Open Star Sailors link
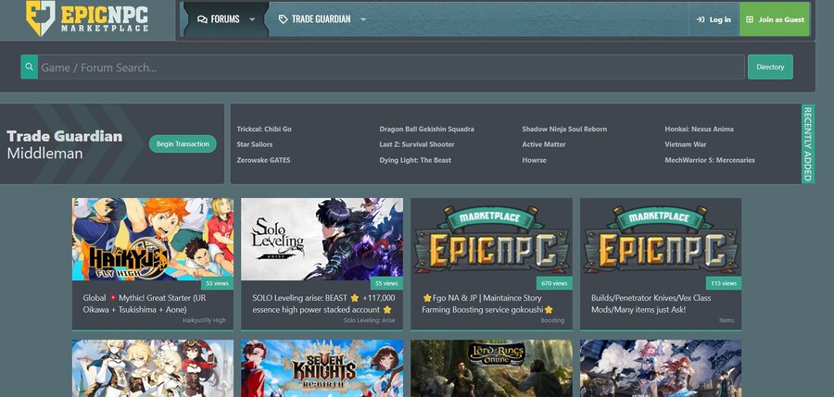 (x=255, y=144)
